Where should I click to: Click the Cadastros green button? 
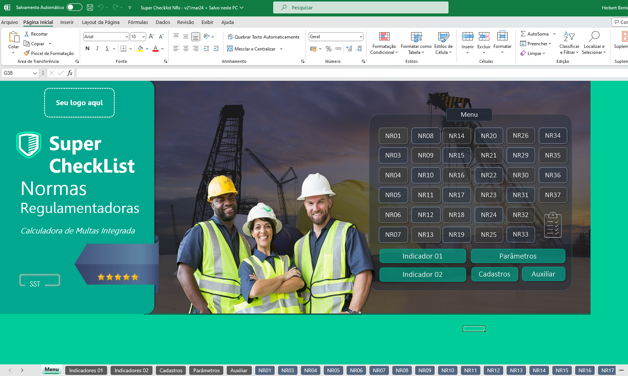coord(494,274)
